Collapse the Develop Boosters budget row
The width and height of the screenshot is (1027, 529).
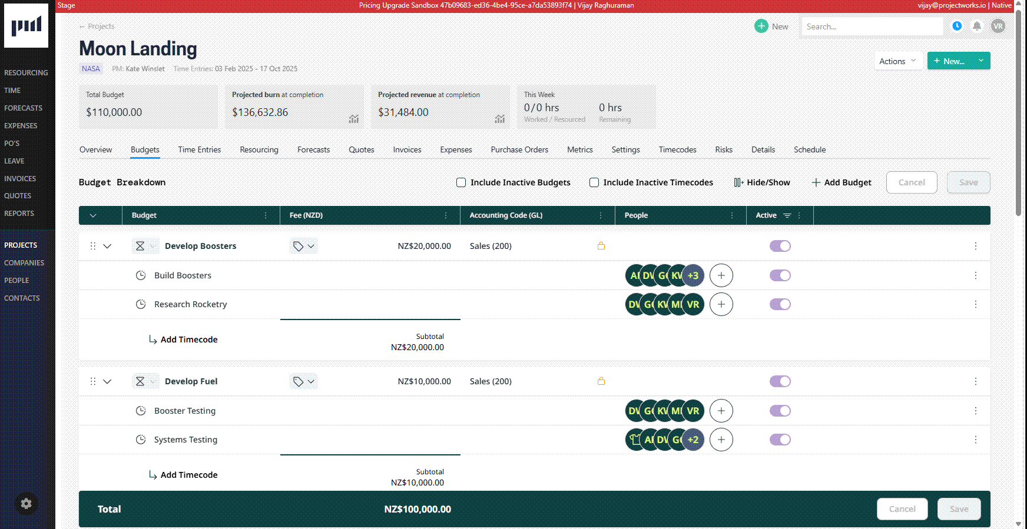(x=107, y=246)
